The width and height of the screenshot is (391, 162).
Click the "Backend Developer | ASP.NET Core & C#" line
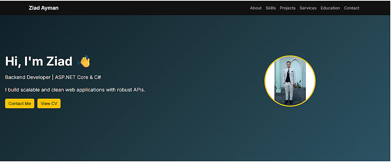click(53, 77)
